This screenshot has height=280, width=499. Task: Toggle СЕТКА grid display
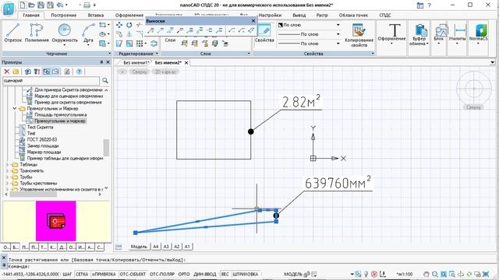point(82,274)
